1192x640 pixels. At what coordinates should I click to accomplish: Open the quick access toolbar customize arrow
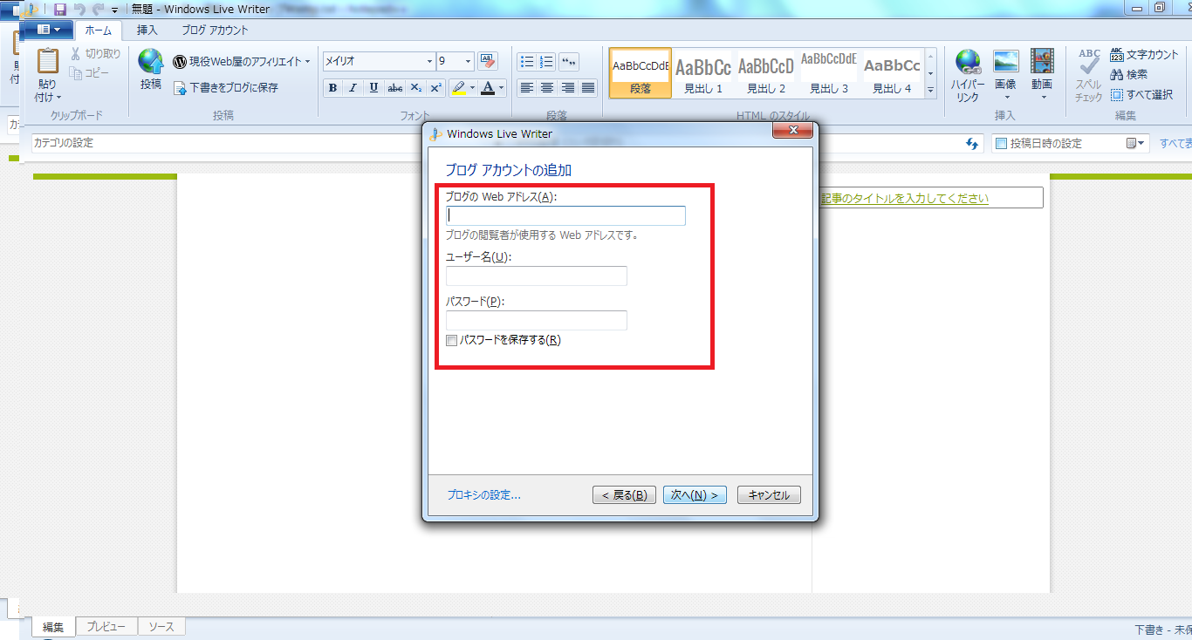coord(114,10)
